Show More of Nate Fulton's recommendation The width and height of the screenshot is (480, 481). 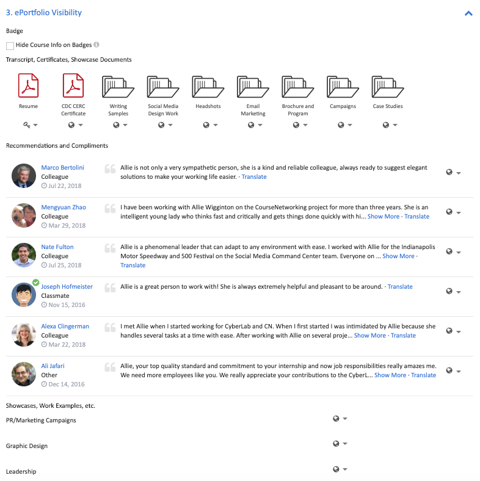398,256
